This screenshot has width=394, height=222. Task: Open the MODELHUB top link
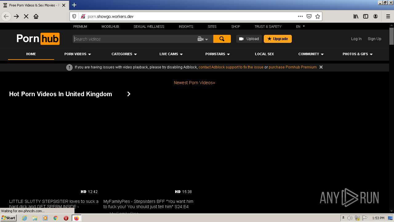click(x=110, y=27)
